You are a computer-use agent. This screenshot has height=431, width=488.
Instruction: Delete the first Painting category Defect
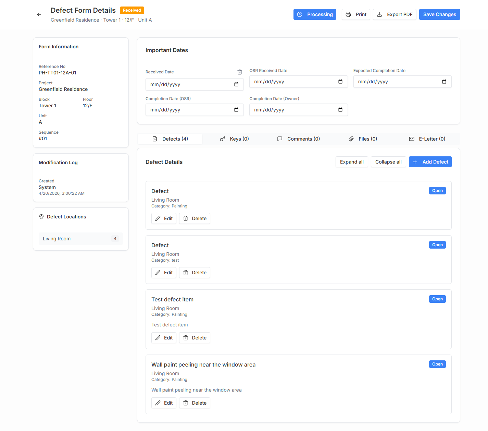tap(195, 218)
